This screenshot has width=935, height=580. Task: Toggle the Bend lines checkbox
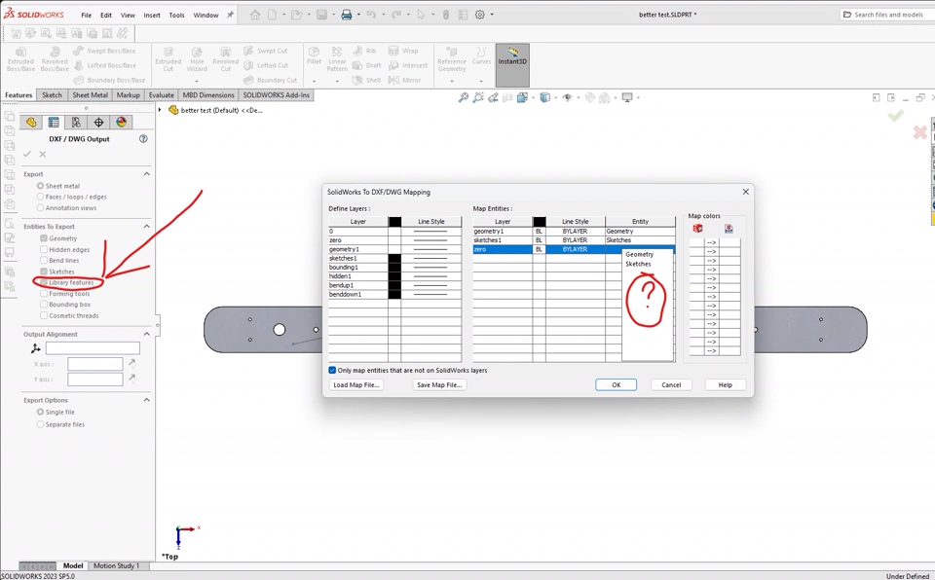click(44, 261)
